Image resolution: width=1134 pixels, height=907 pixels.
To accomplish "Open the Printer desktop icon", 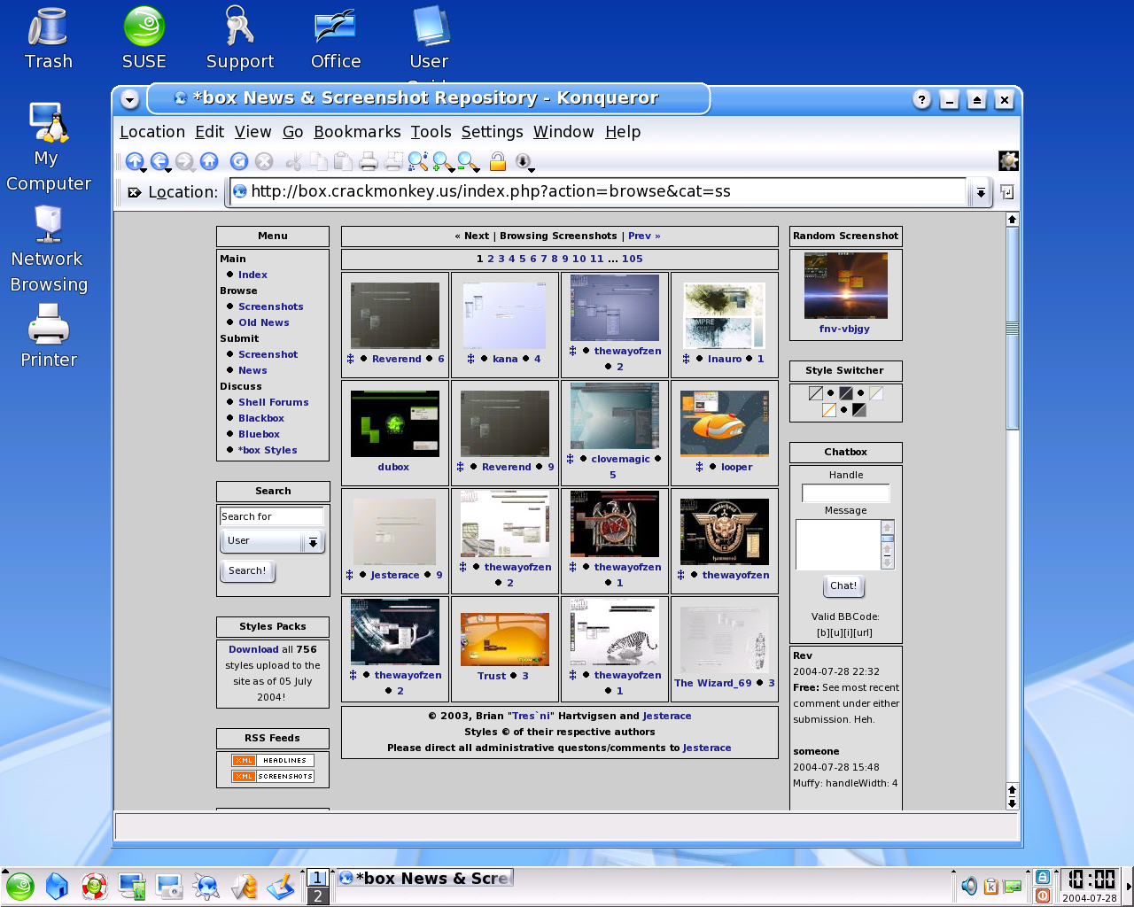I will pos(49,336).
